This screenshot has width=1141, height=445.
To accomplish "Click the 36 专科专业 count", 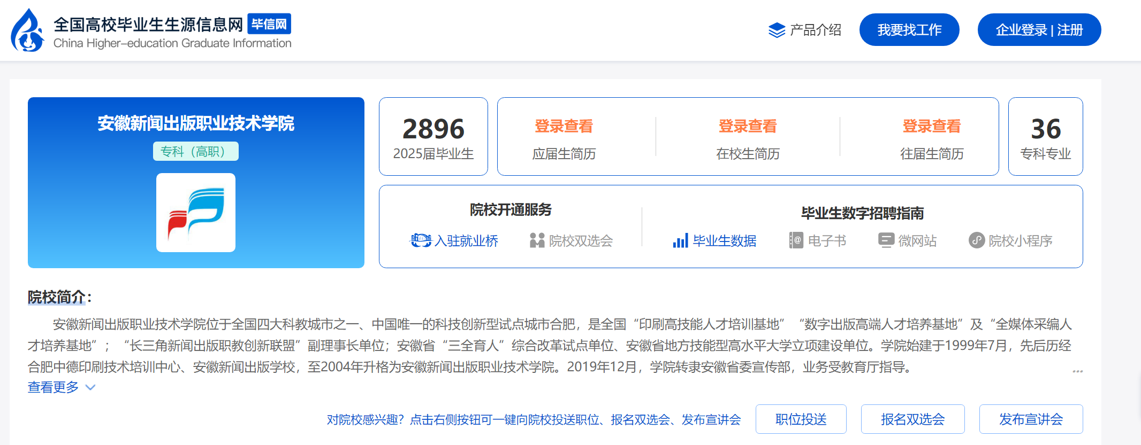I will tap(1046, 129).
